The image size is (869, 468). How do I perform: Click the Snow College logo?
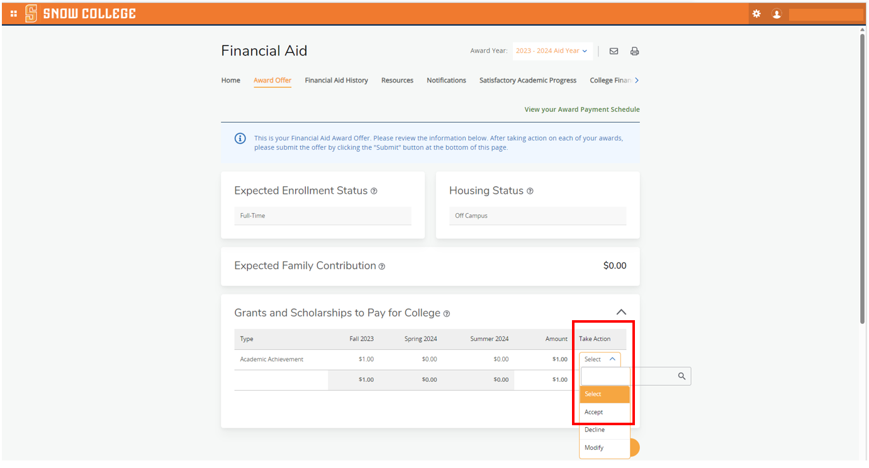pos(80,13)
